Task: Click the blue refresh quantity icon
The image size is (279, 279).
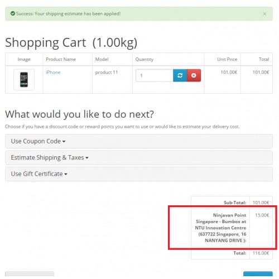Action: (180, 75)
